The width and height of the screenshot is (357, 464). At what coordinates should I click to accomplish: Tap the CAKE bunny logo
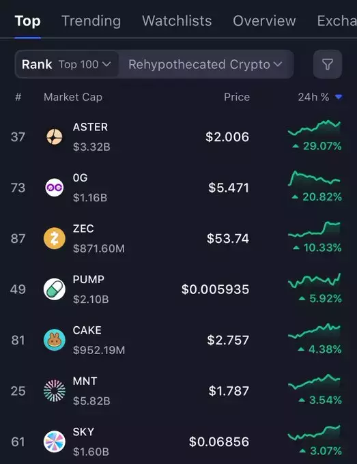55,340
